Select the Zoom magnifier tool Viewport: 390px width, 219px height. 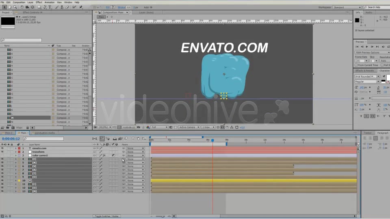click(x=15, y=7)
